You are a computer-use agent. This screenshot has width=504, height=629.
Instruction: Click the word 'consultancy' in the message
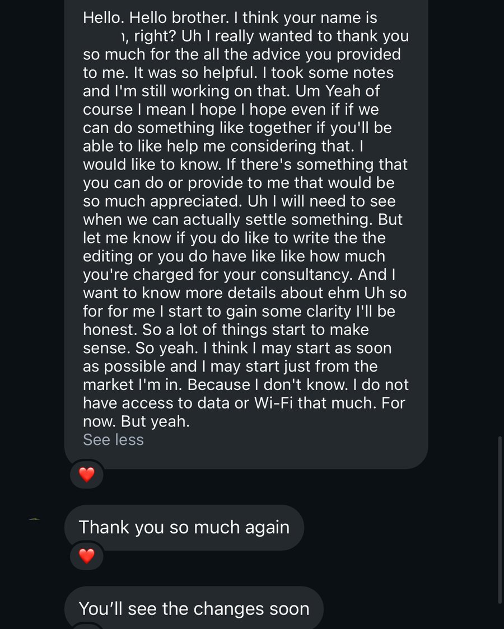point(306,275)
